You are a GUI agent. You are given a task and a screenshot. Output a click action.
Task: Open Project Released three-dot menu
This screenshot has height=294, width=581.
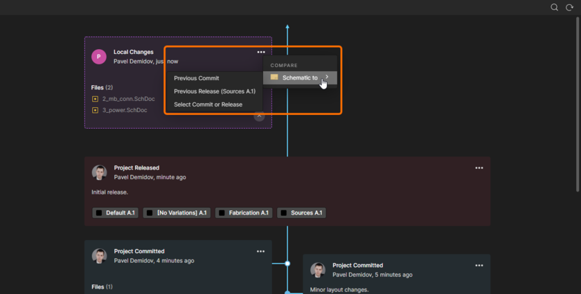[479, 168]
